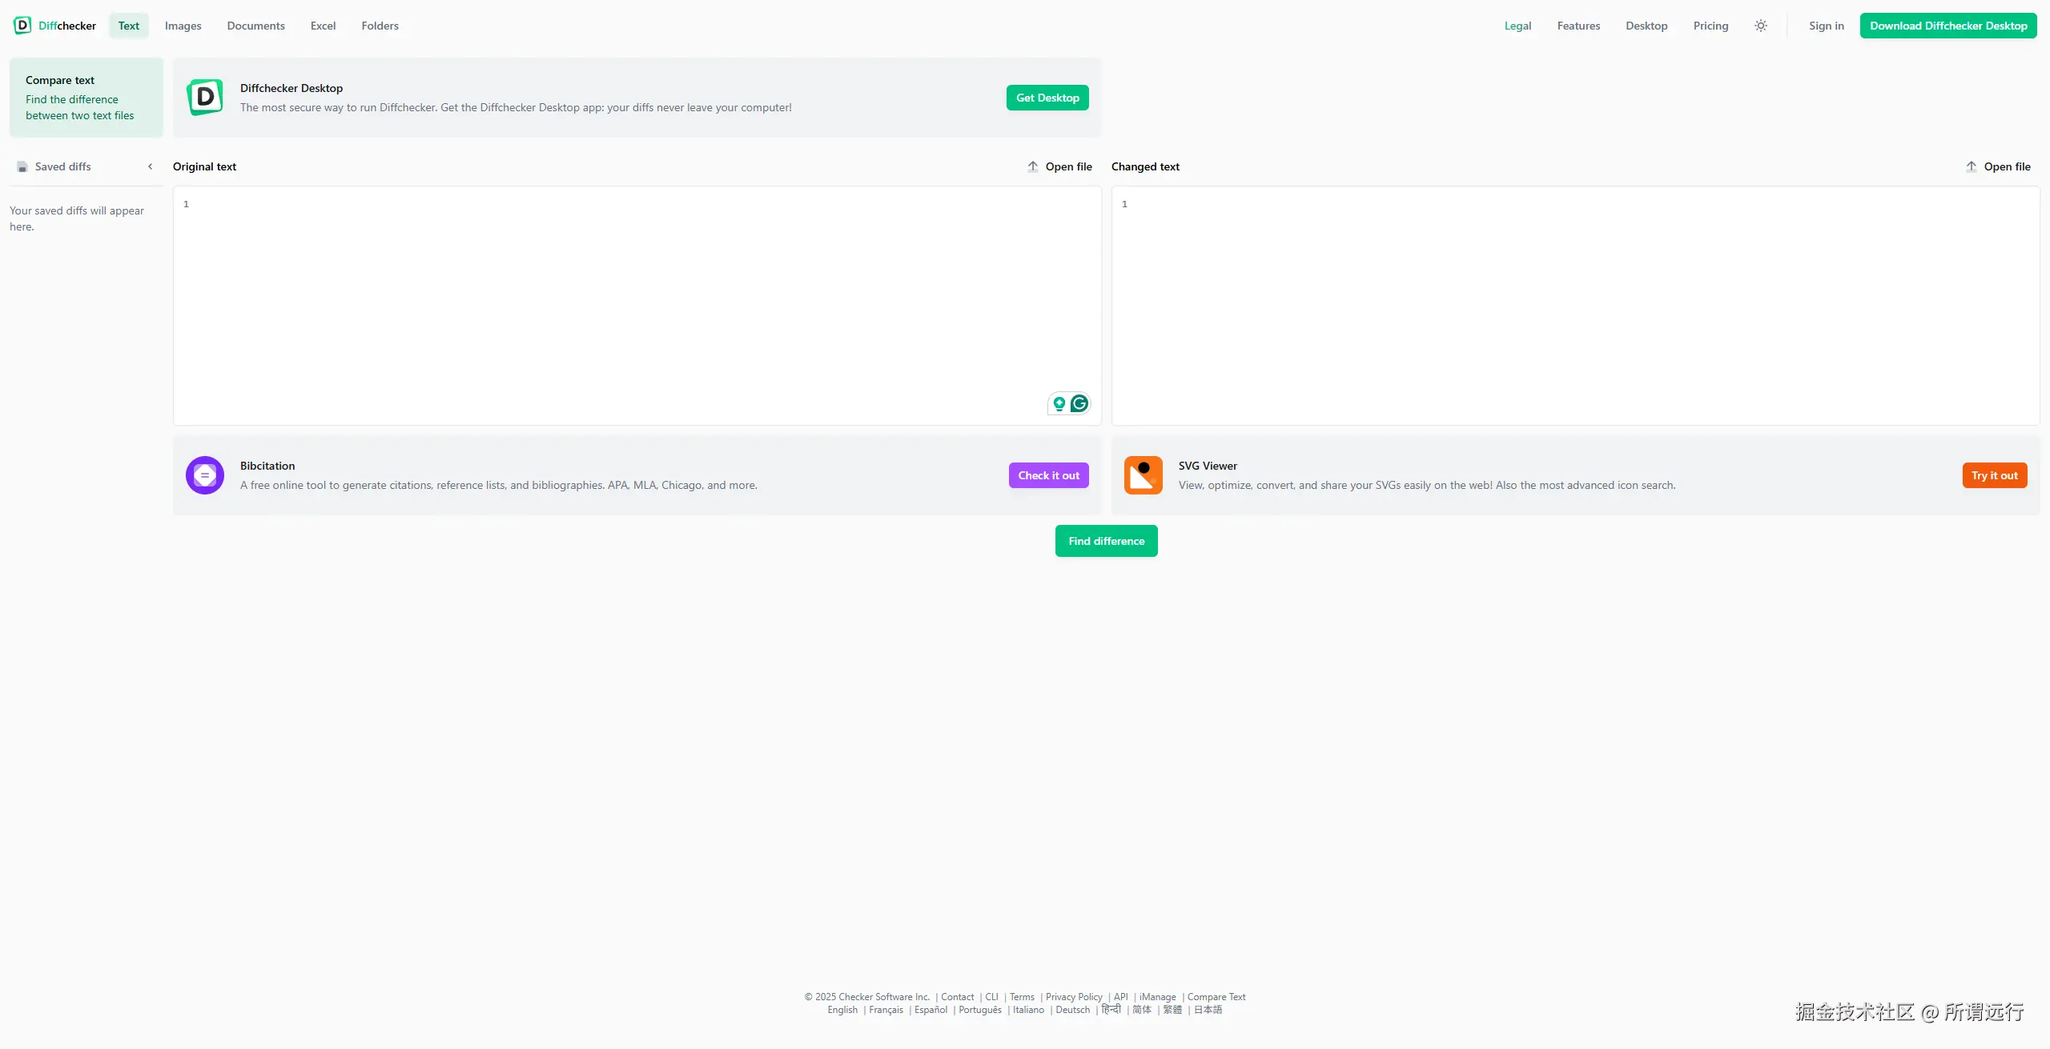2050x1049 pixels.
Task: Click the Saved diffs disk icon
Action: (x=22, y=166)
